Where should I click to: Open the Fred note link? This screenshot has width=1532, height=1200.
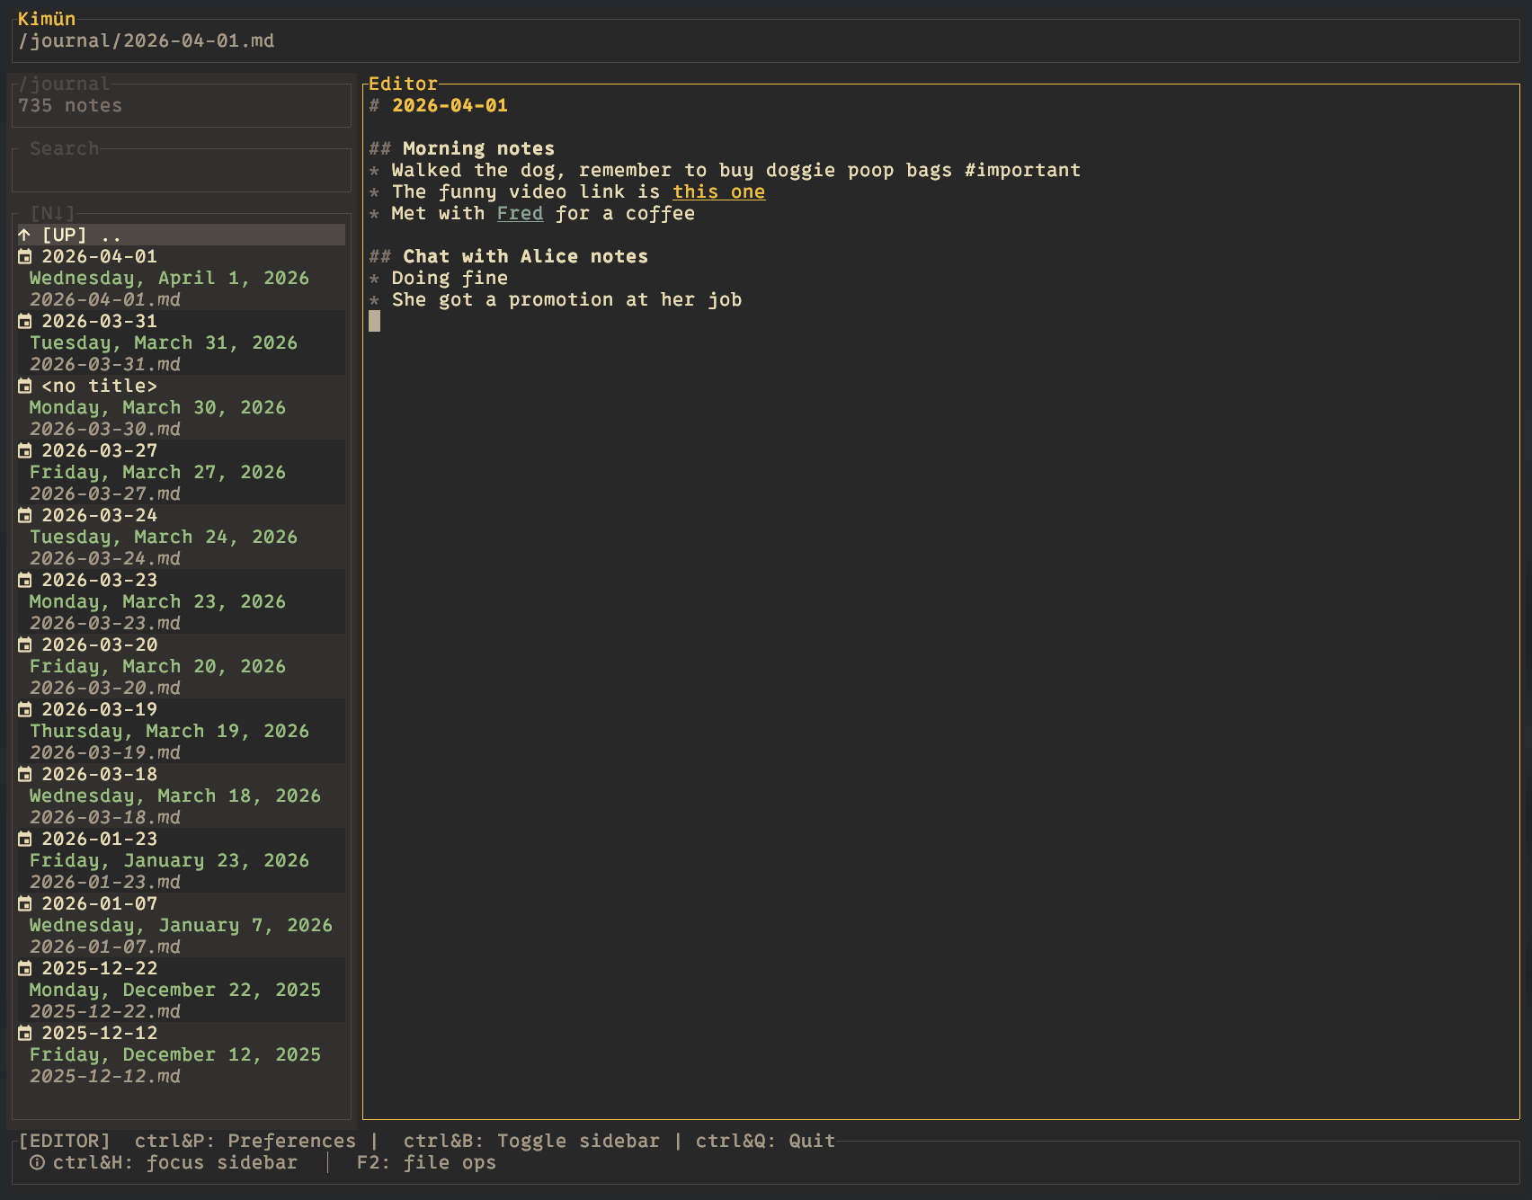point(520,213)
